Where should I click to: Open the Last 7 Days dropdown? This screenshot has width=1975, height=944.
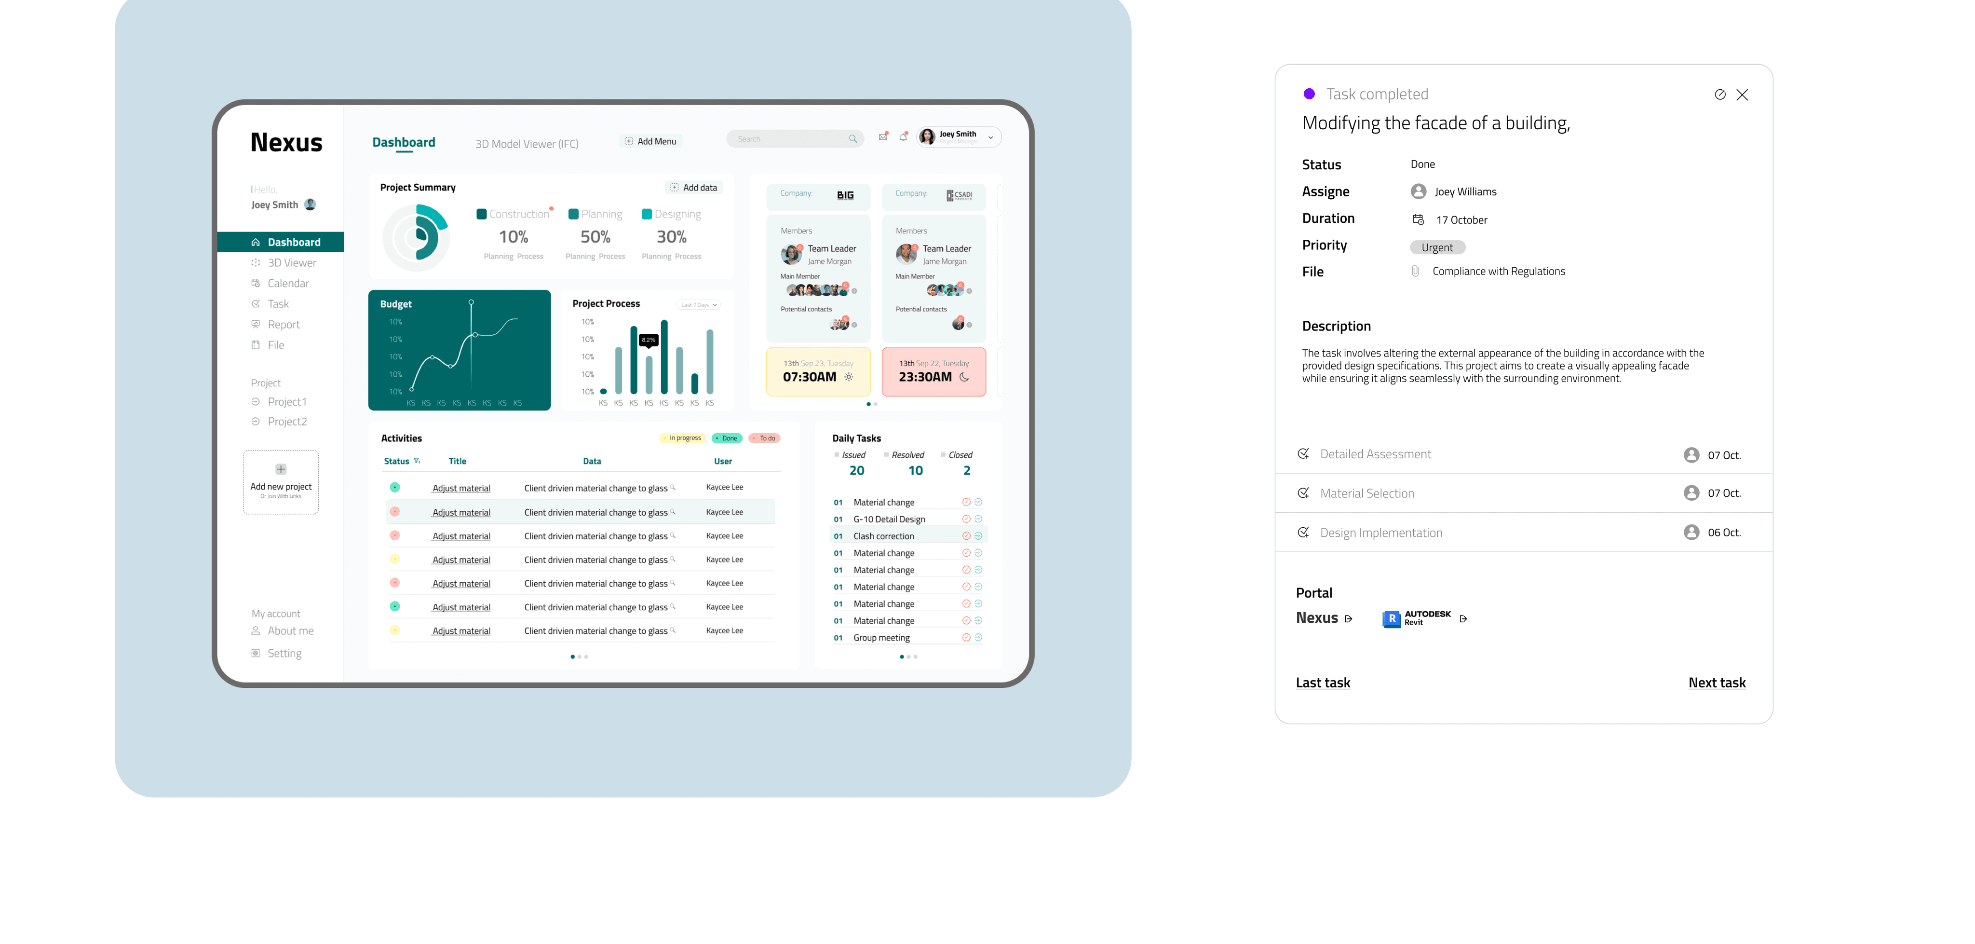click(x=699, y=304)
